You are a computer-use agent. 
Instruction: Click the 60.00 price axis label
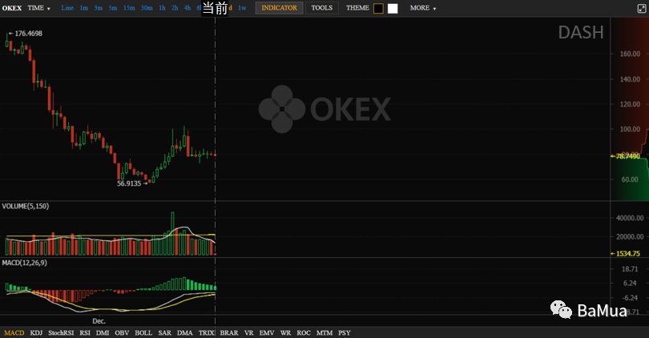630,179
